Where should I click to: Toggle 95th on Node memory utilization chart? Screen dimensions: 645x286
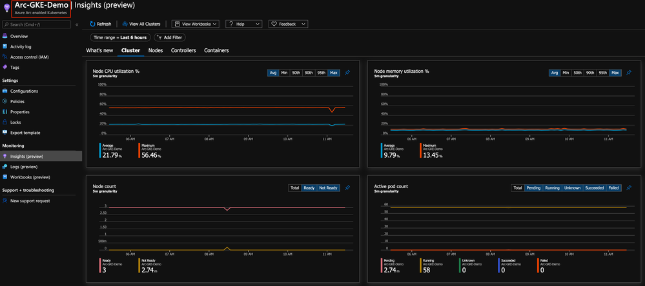603,73
